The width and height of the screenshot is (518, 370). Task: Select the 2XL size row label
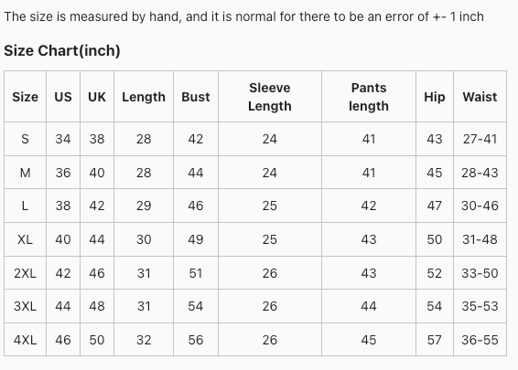[x=25, y=273]
